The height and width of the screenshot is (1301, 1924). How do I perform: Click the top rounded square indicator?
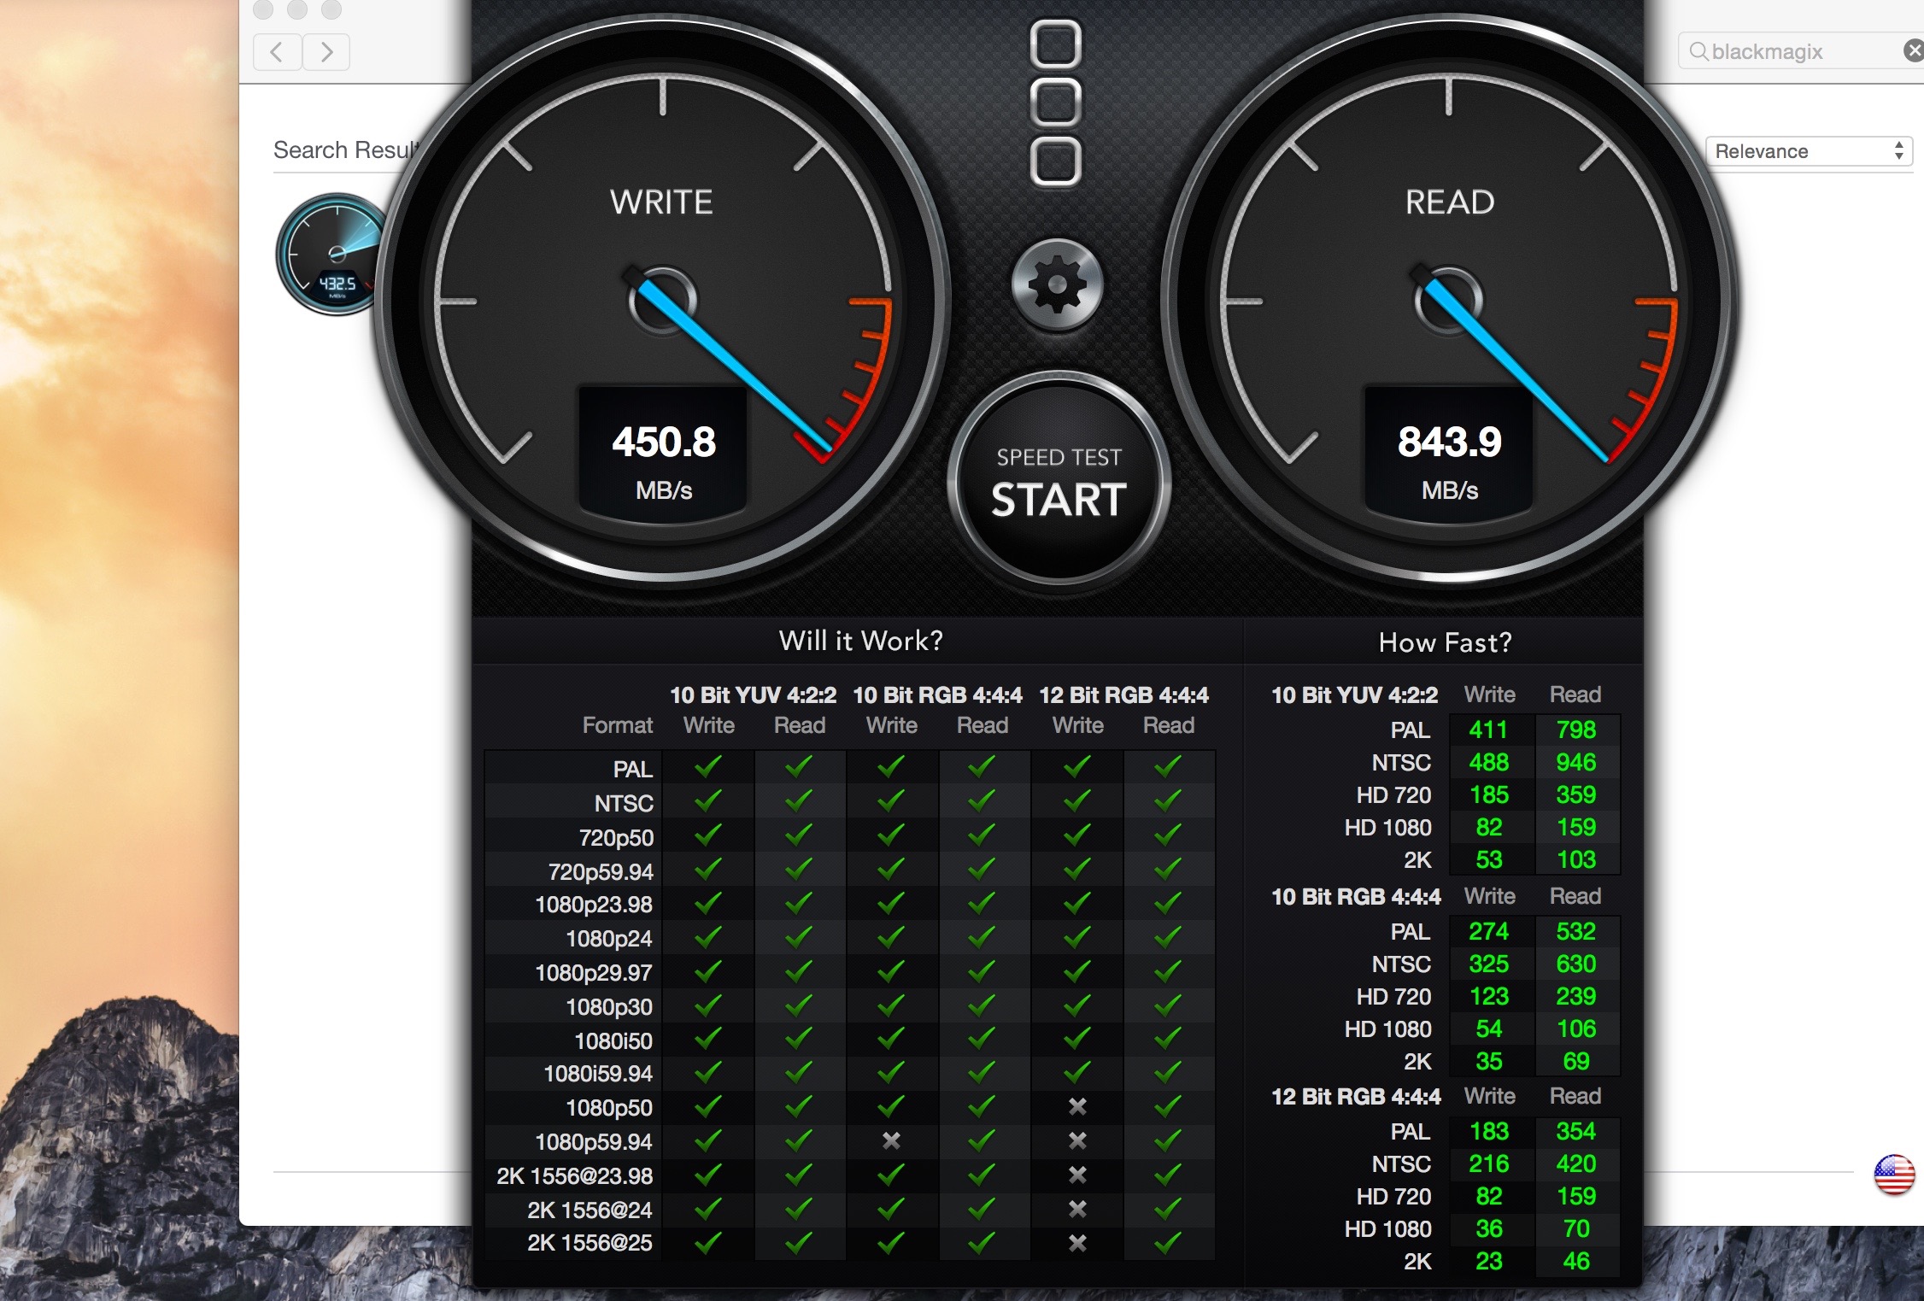coord(1056,44)
